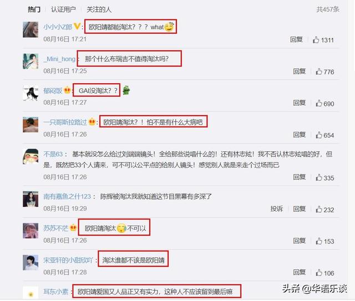
Task: Click the avatar of 南有嘉鱼之什123
Action: coord(31,199)
